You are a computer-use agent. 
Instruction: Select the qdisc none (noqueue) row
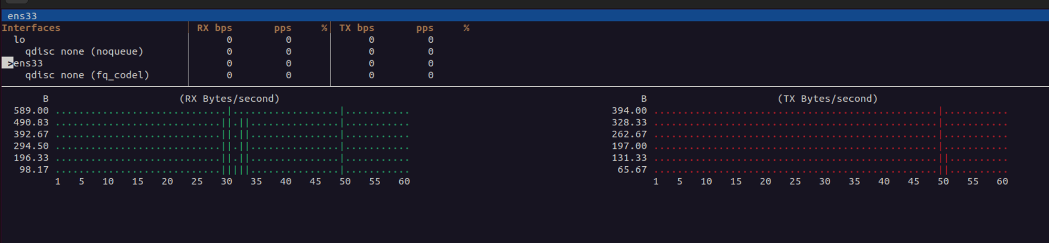[84, 51]
